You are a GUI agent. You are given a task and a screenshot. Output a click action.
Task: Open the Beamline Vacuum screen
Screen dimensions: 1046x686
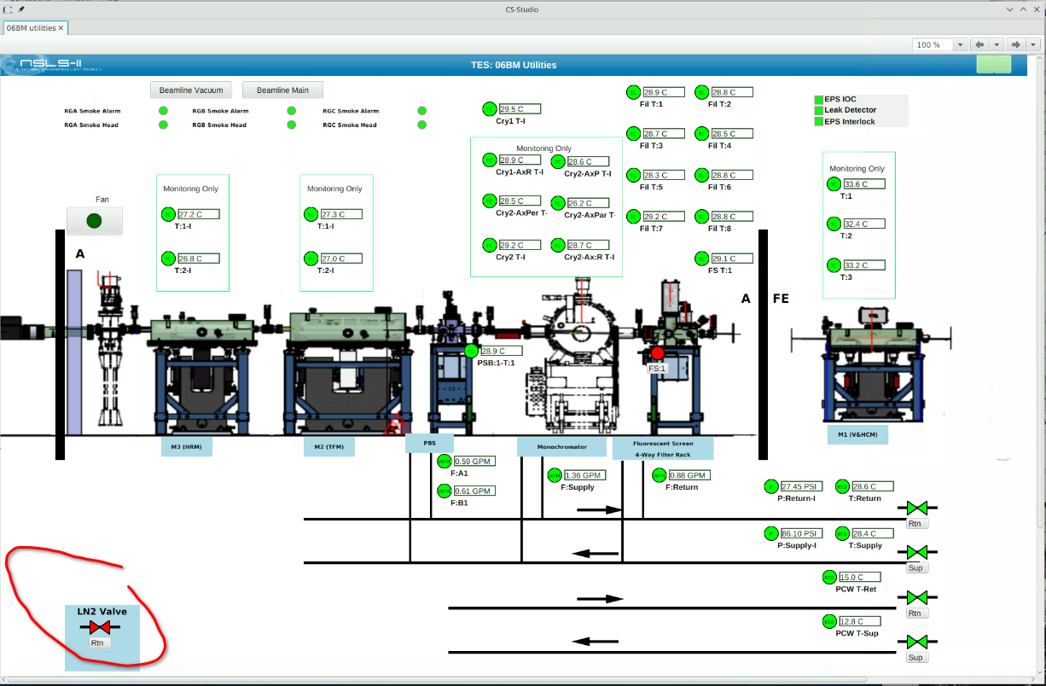(x=191, y=90)
